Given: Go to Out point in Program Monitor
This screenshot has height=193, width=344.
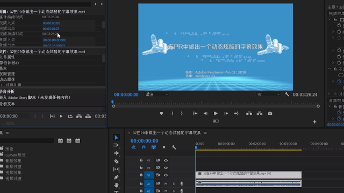Looking at the screenshot, I should [x=236, y=113].
